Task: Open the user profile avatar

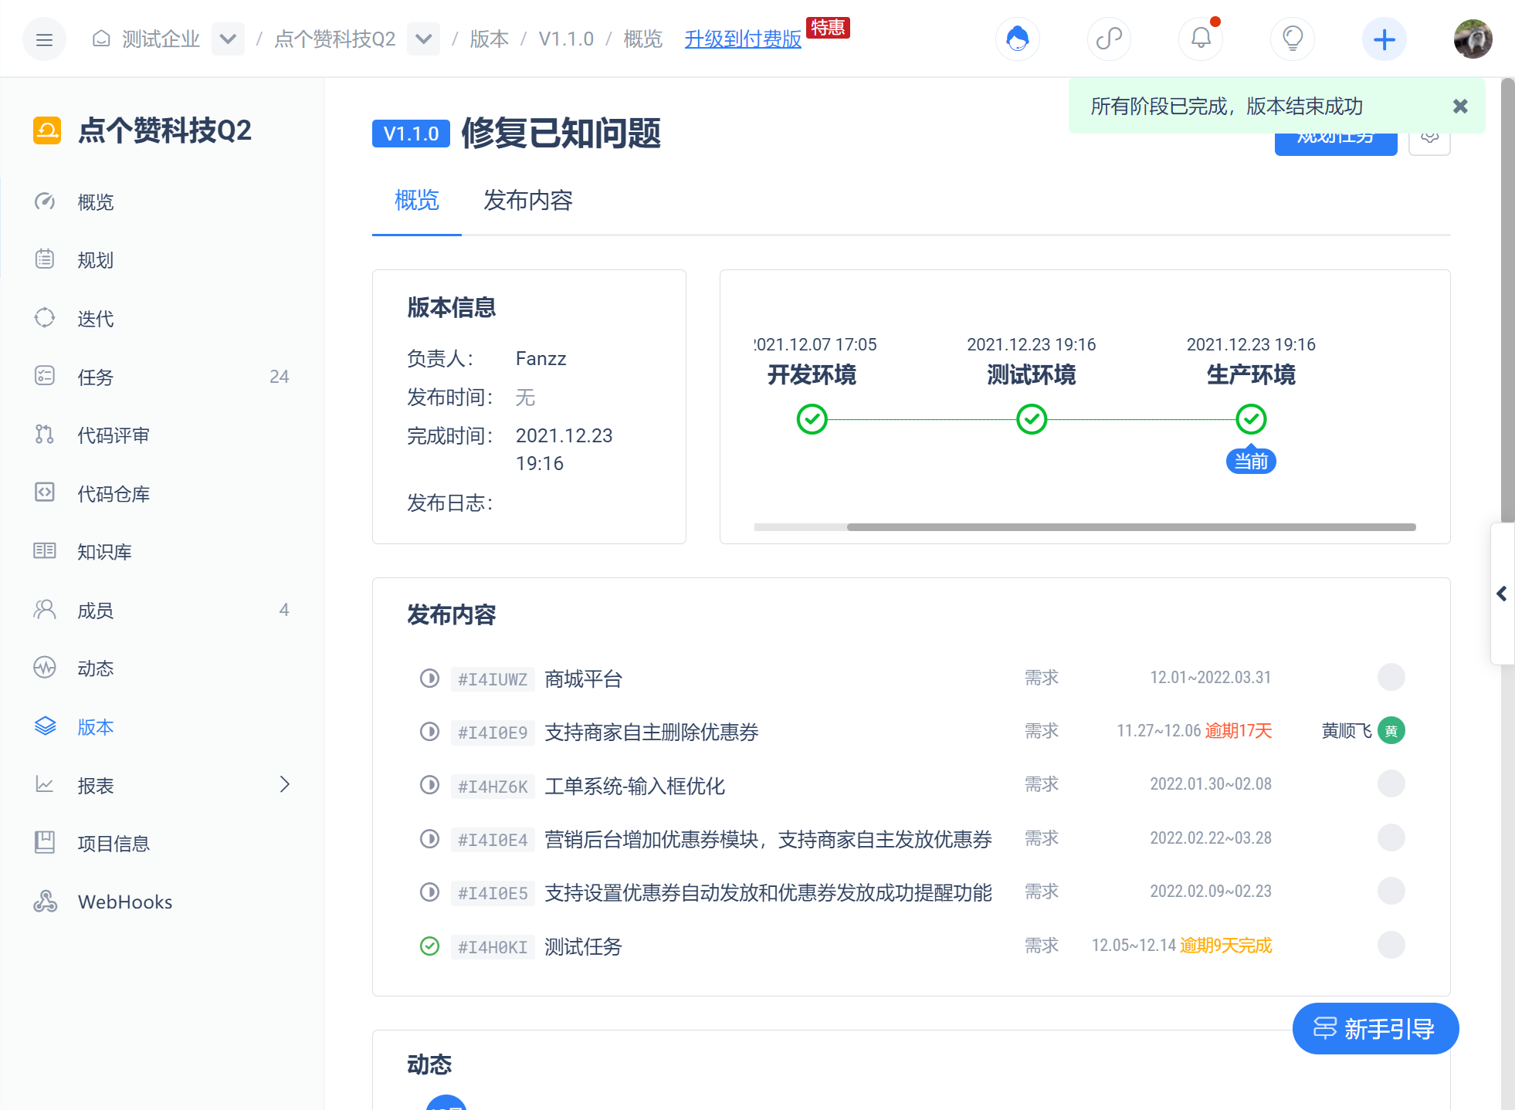Action: 1473,39
